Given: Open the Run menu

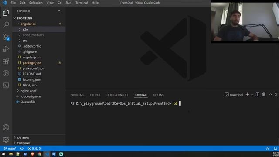Looking at the screenshot, I should coord(68,3).
